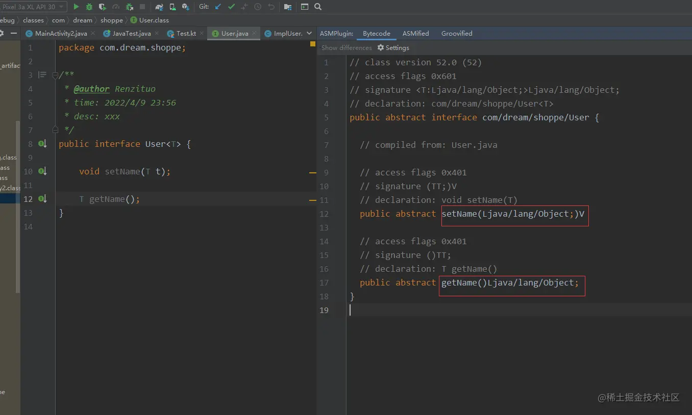Open Project Structure folder icon
This screenshot has width=692, height=415.
pyautogui.click(x=288, y=7)
